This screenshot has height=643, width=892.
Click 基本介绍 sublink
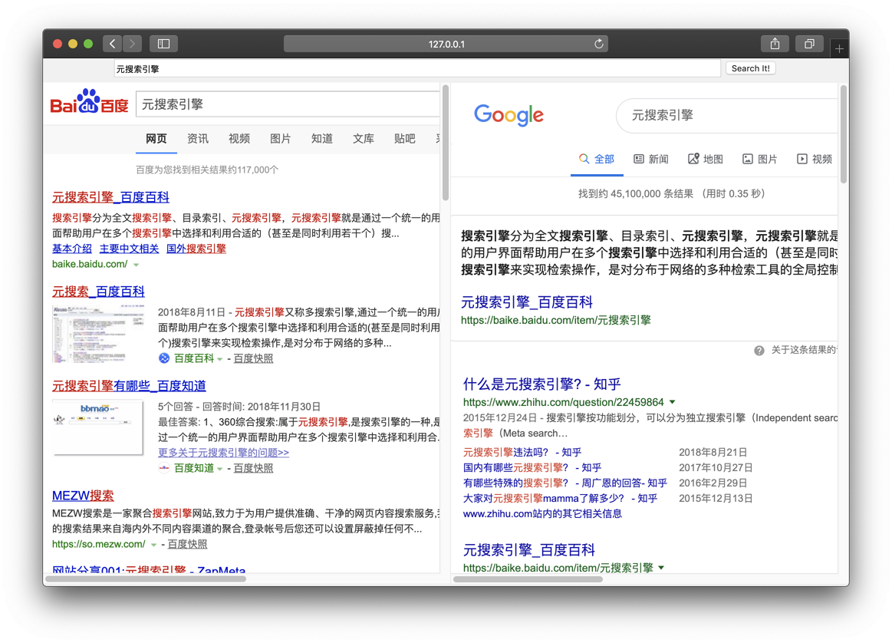71,249
